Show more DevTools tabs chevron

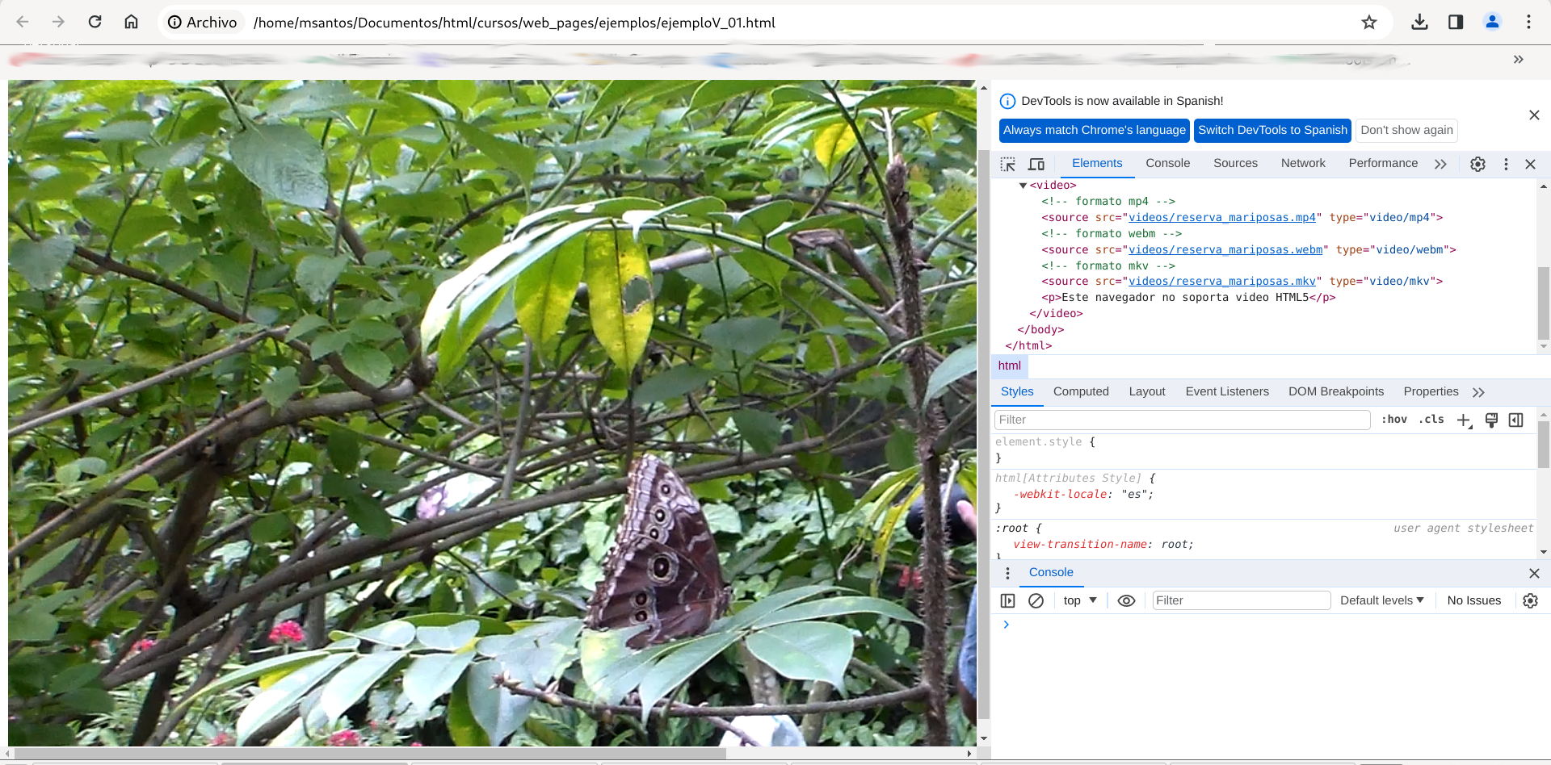(1440, 164)
